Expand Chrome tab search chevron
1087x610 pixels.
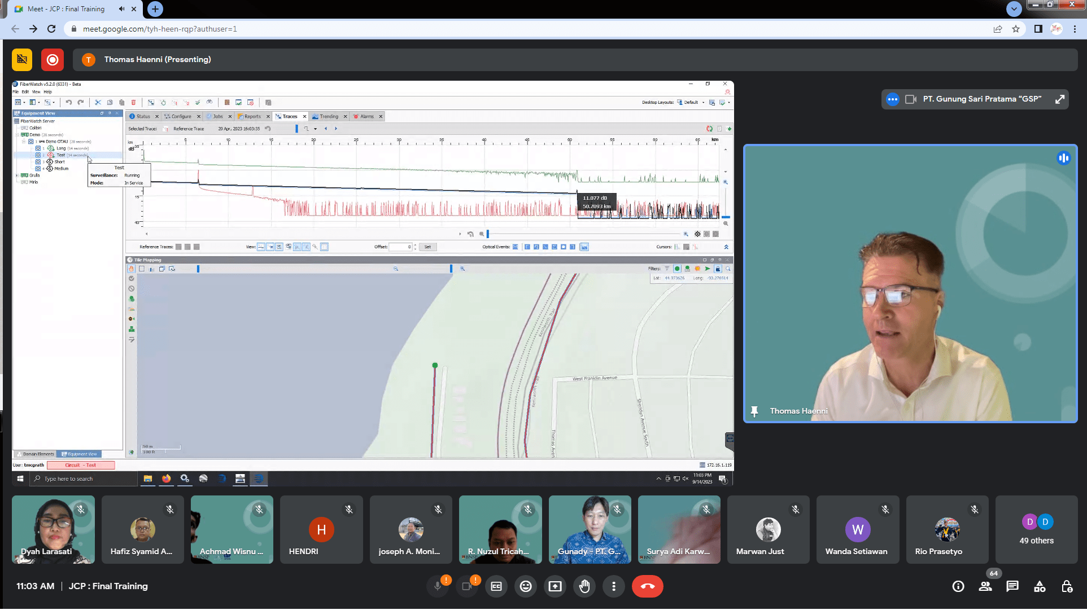(1014, 8)
